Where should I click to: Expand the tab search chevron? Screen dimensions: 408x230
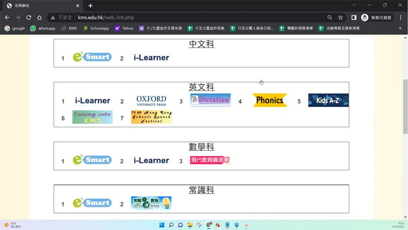(x=354, y=5)
